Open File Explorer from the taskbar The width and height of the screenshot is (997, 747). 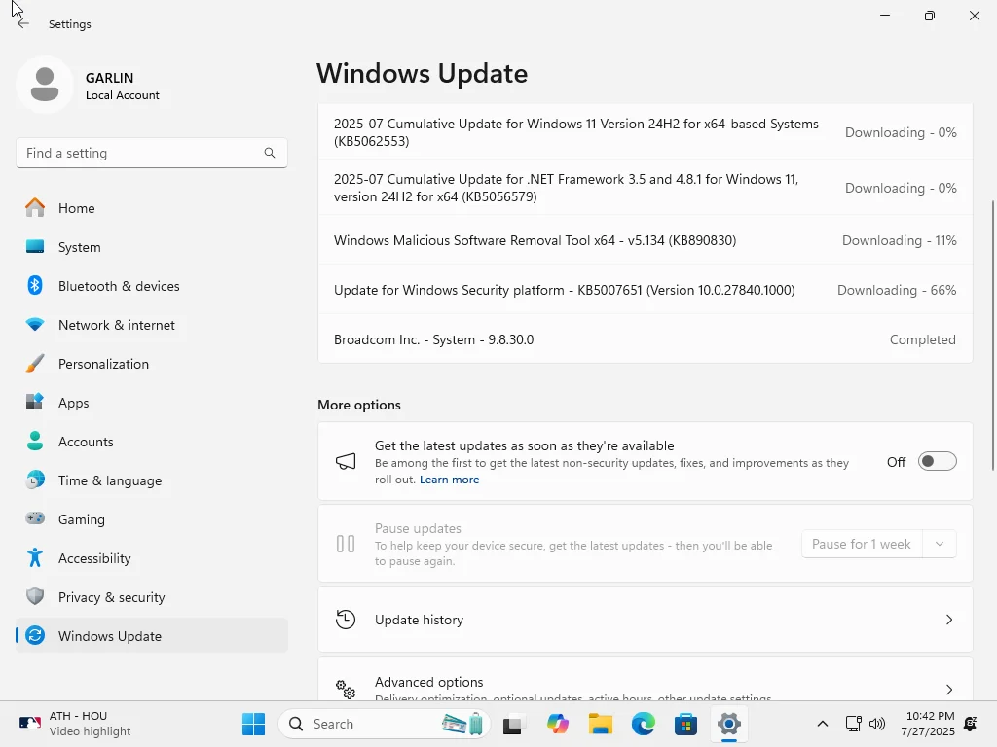tap(600, 724)
